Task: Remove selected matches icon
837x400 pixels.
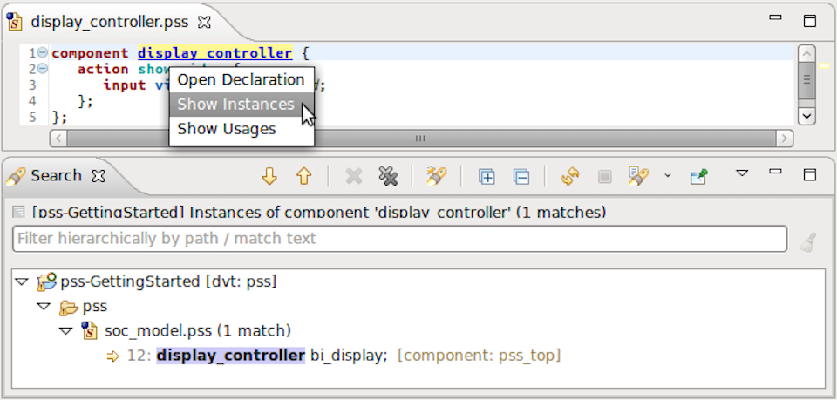Action: tap(354, 176)
